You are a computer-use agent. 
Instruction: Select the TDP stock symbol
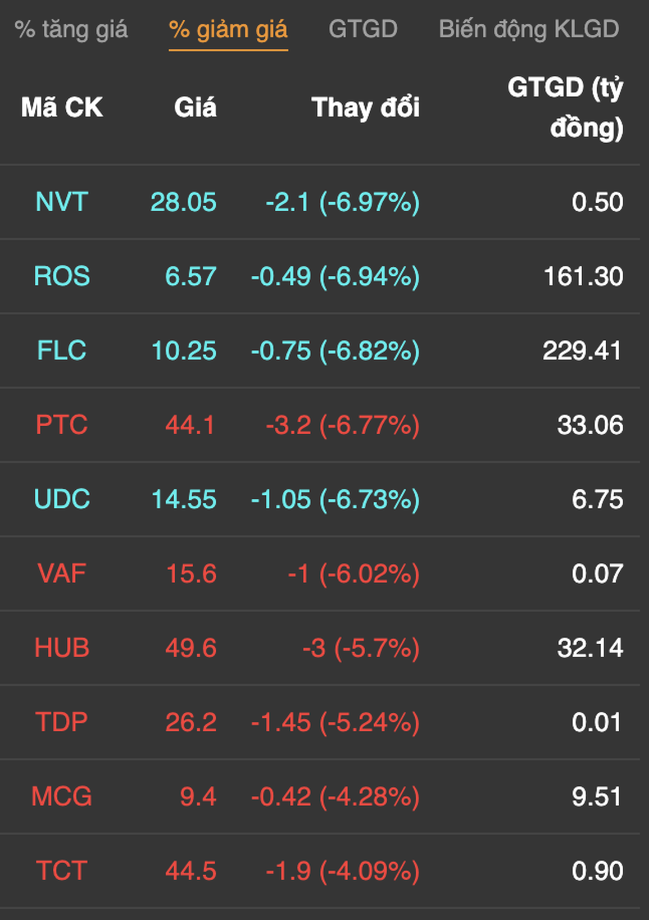click(x=62, y=722)
